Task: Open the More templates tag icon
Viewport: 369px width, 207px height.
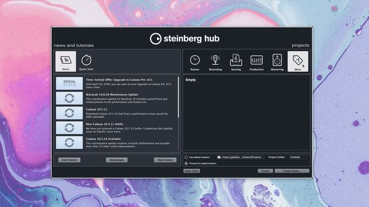Action: coord(298,62)
